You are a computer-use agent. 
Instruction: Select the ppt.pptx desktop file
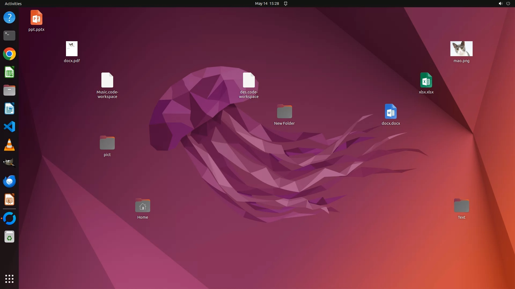click(36, 18)
